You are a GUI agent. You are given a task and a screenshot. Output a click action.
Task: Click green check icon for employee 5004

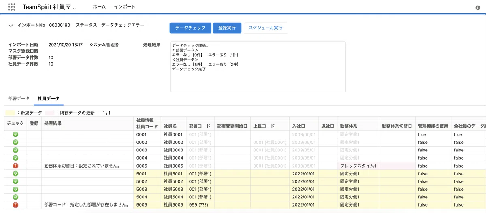(15, 197)
